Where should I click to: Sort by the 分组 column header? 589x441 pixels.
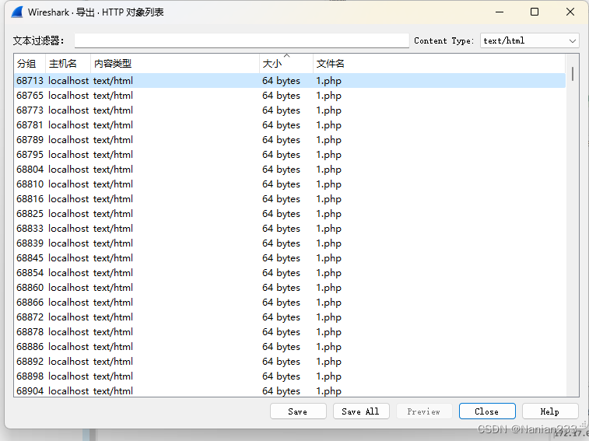coord(30,64)
